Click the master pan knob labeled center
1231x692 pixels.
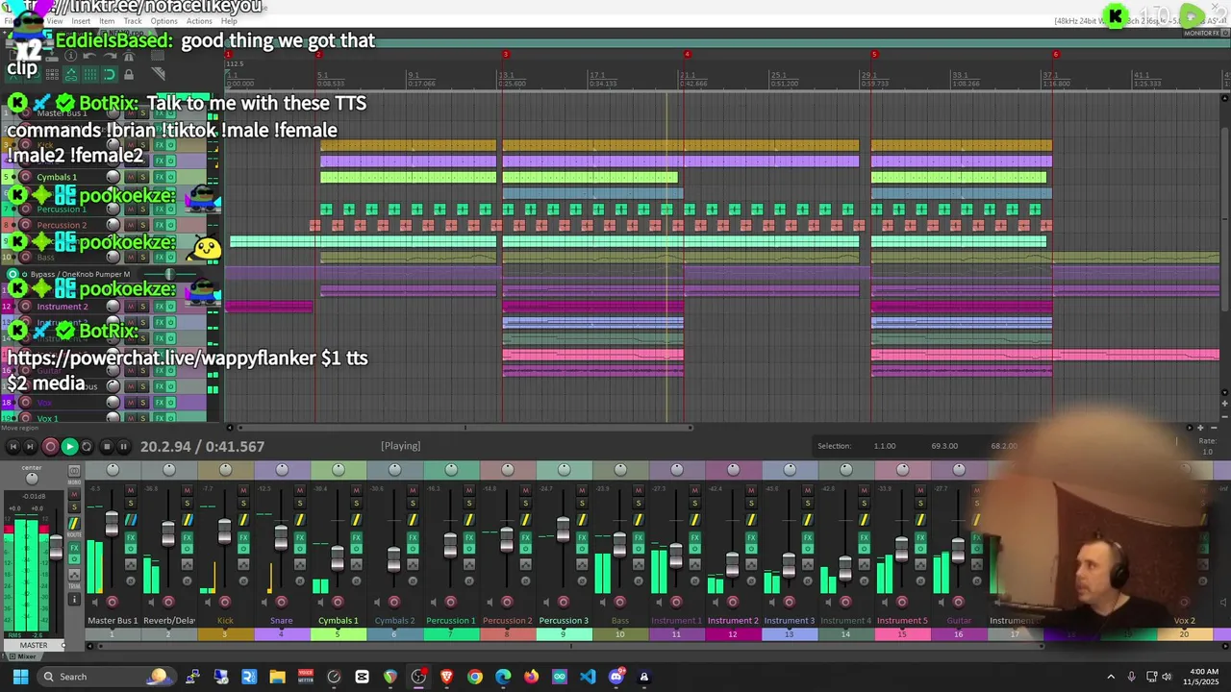pos(32,478)
